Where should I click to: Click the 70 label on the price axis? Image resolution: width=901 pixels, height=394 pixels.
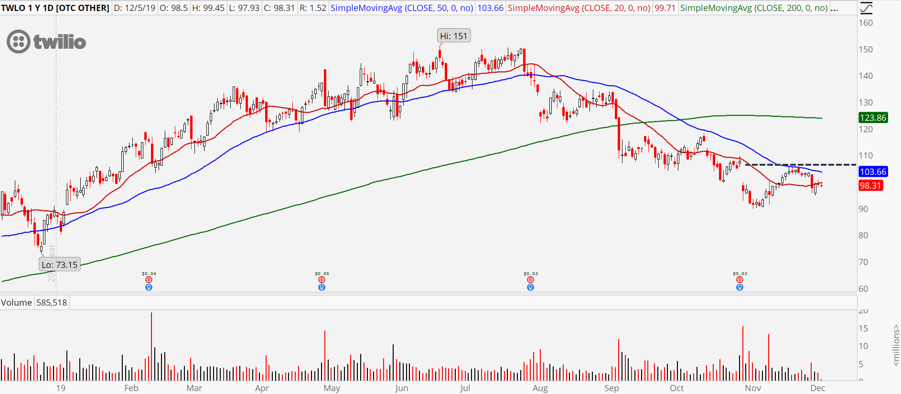[x=863, y=262]
